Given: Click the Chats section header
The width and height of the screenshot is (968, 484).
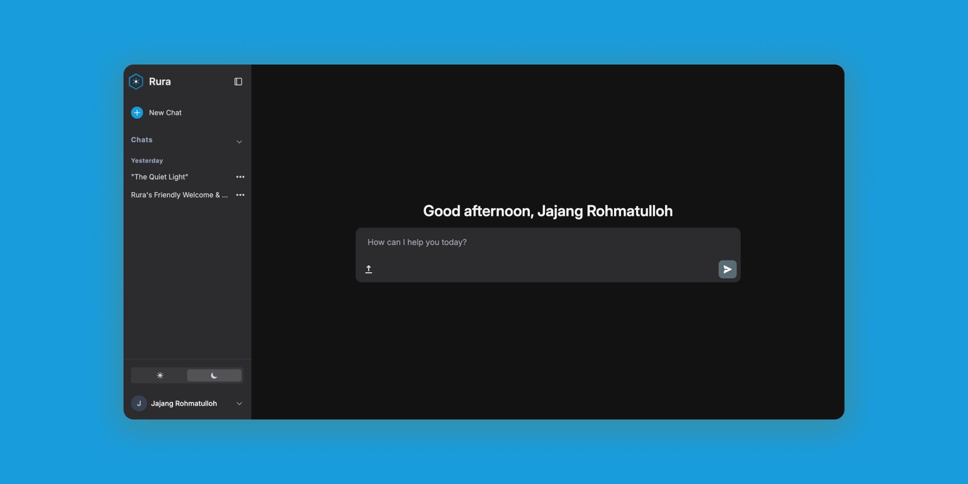Looking at the screenshot, I should pyautogui.click(x=142, y=140).
